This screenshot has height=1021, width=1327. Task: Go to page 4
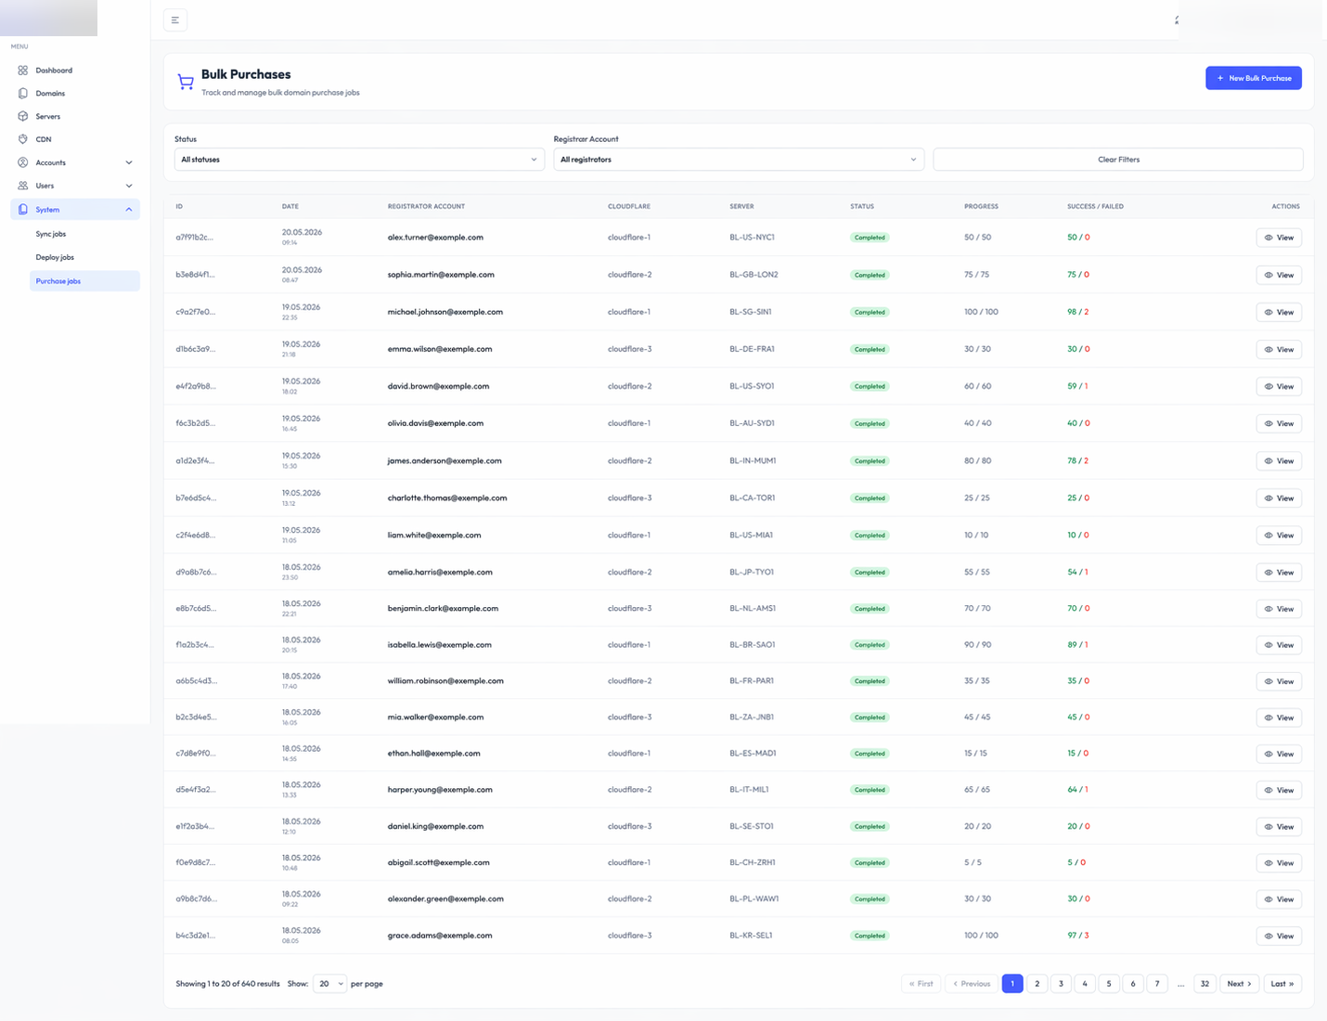coord(1085,984)
